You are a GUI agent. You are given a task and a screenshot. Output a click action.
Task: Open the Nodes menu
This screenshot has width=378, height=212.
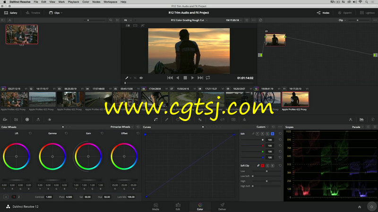point(96,2)
